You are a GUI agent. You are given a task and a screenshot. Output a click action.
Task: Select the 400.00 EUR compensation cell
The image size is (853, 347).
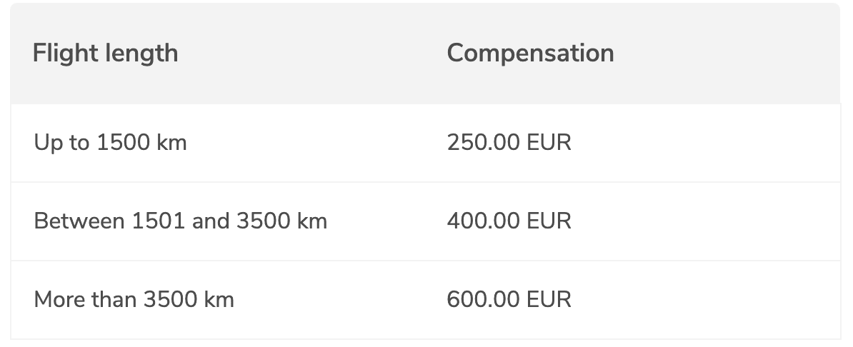pos(509,221)
